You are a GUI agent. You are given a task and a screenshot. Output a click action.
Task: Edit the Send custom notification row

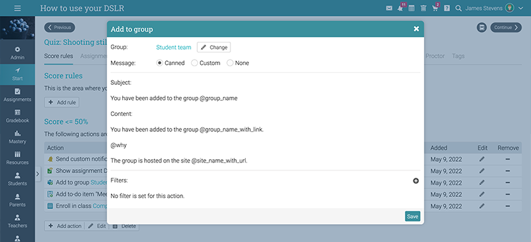coord(483,159)
